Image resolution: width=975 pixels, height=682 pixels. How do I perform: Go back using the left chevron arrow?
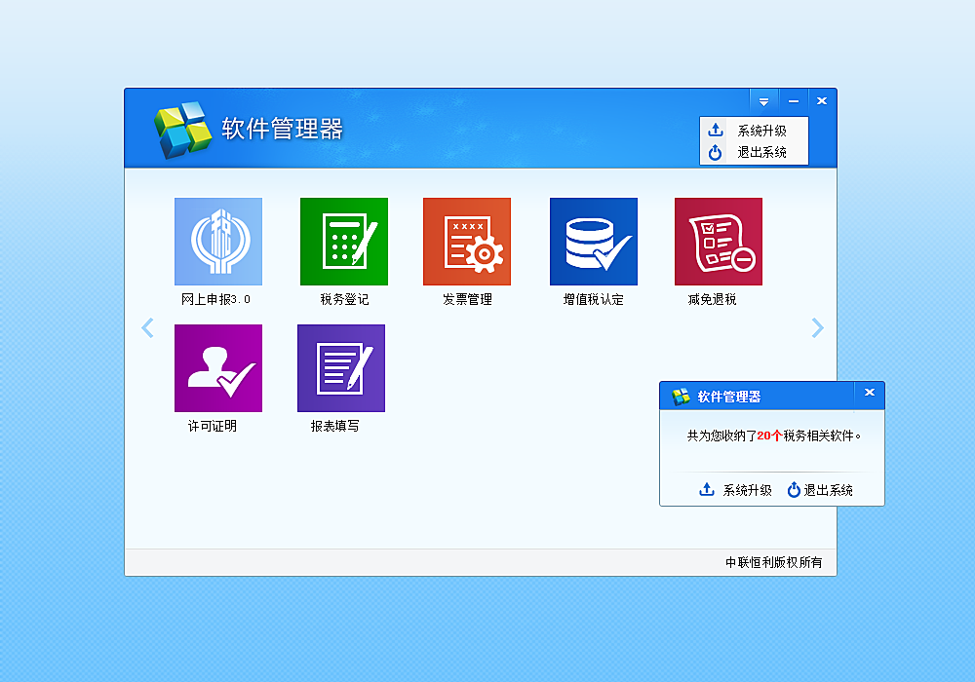point(147,327)
